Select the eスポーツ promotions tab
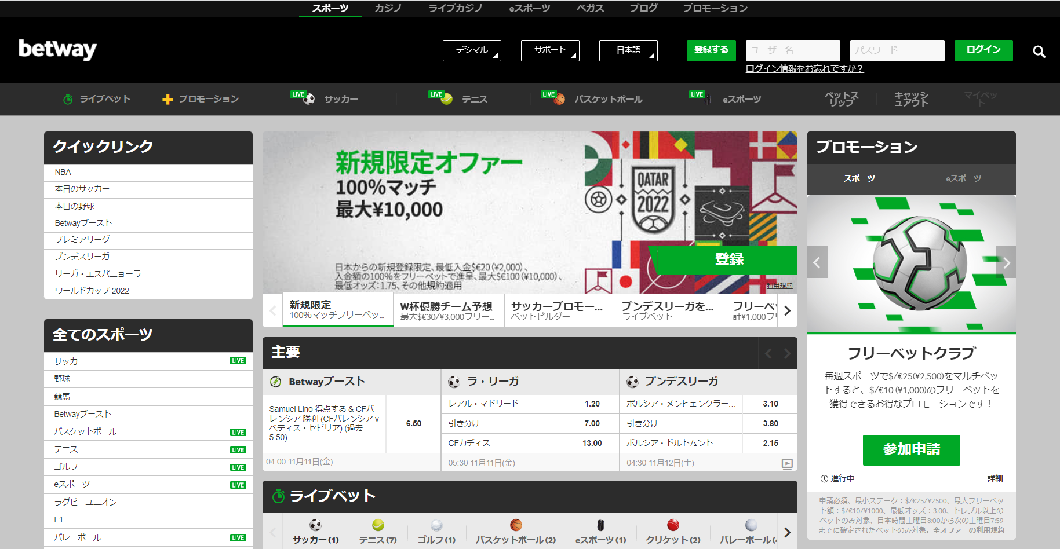The image size is (1060, 549). point(963,178)
